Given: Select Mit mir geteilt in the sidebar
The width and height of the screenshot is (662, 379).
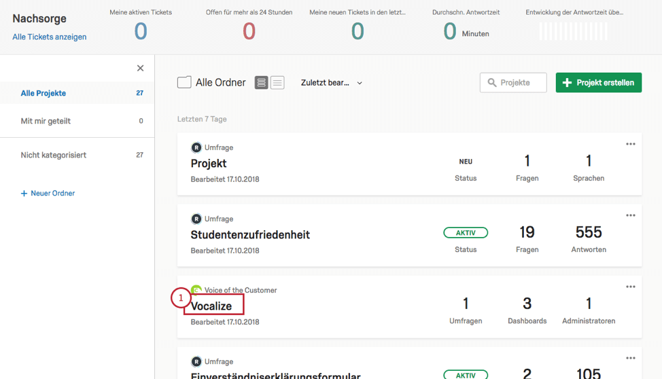Looking at the screenshot, I should coord(77,121).
